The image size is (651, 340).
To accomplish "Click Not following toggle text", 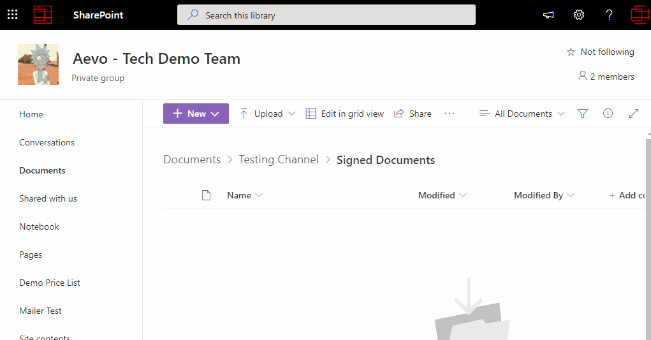I will pyautogui.click(x=607, y=52).
